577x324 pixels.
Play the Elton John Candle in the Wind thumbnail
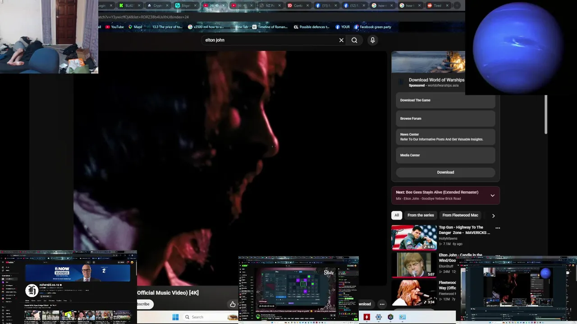tap(414, 265)
